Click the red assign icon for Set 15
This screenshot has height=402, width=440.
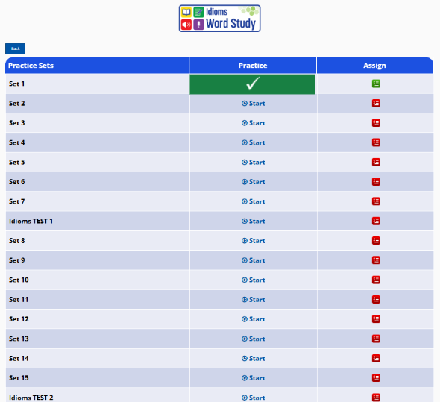(x=376, y=378)
